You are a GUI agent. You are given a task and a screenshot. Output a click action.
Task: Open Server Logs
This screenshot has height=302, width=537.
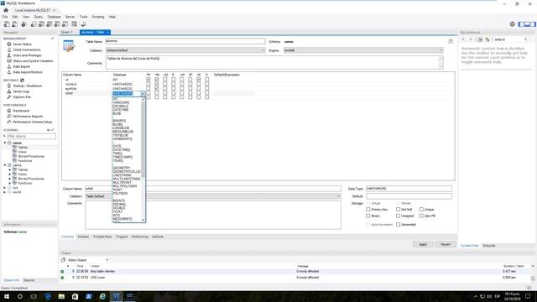[21, 91]
